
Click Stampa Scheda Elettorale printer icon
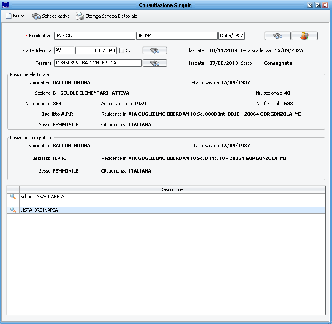tap(80, 16)
